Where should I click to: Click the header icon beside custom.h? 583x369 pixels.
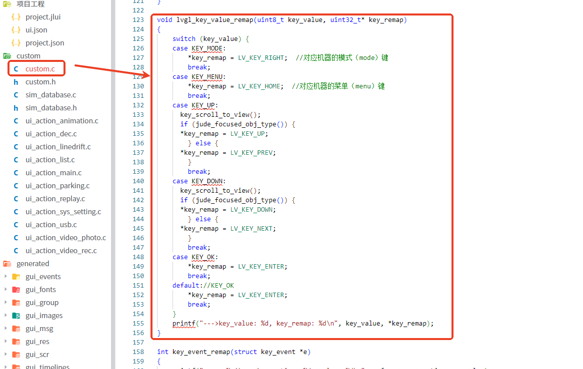point(16,82)
